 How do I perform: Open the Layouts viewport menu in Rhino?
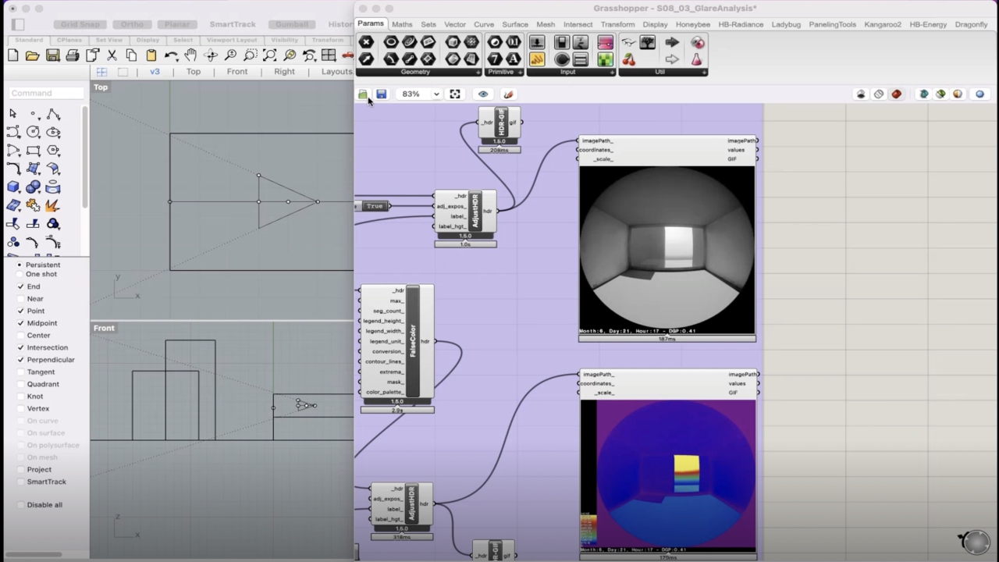click(x=337, y=72)
